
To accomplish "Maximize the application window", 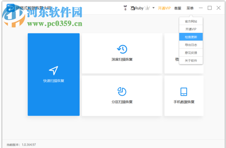I will [210, 8].
